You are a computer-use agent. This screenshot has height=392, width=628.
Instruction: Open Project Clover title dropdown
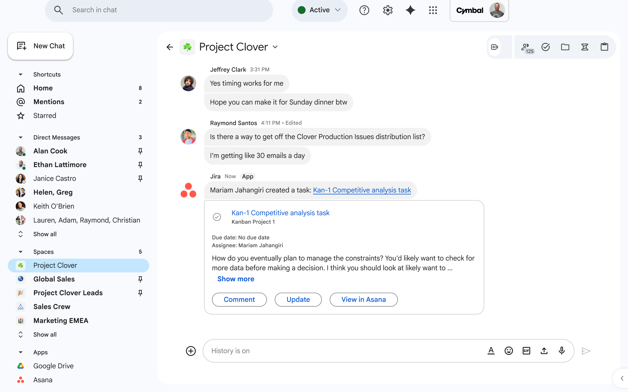275,47
